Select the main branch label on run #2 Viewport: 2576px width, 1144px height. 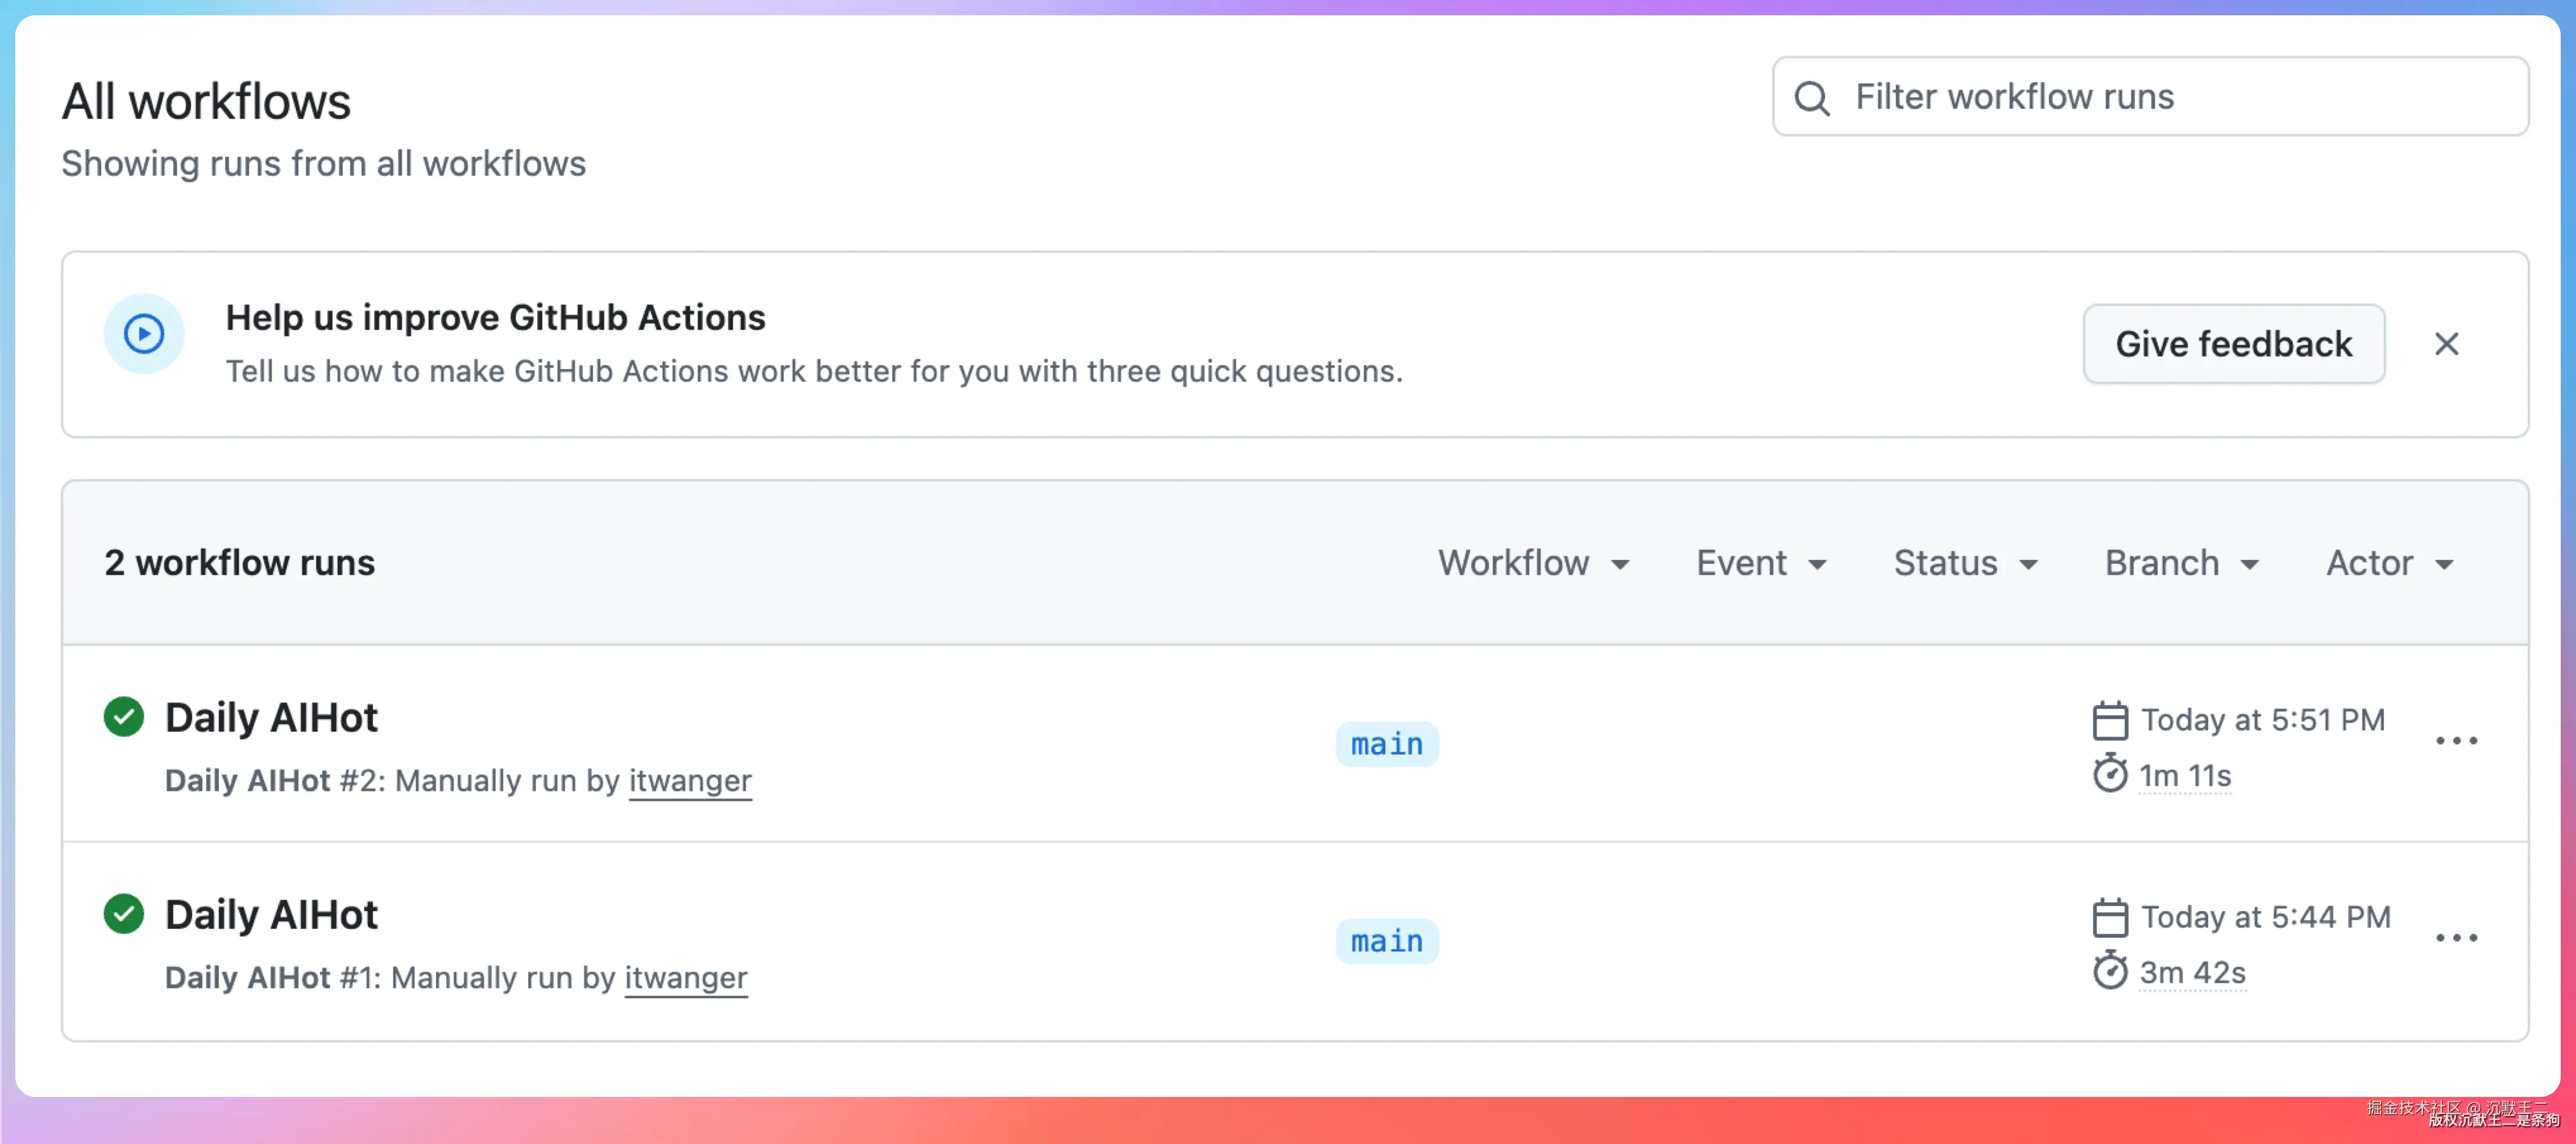click(1387, 745)
